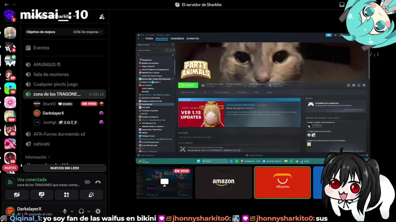
Task: Open Steam TIENDA tab
Action: click(x=149, y=39)
